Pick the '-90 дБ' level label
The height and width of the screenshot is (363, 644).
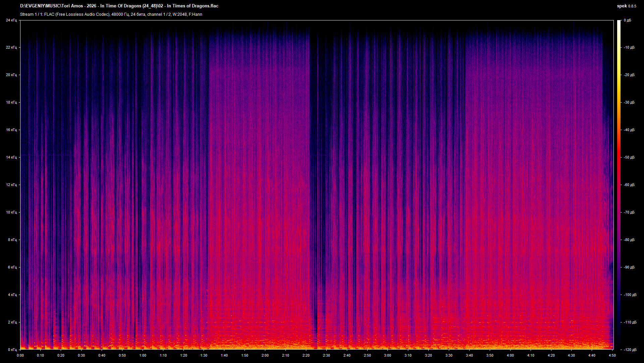click(629, 267)
